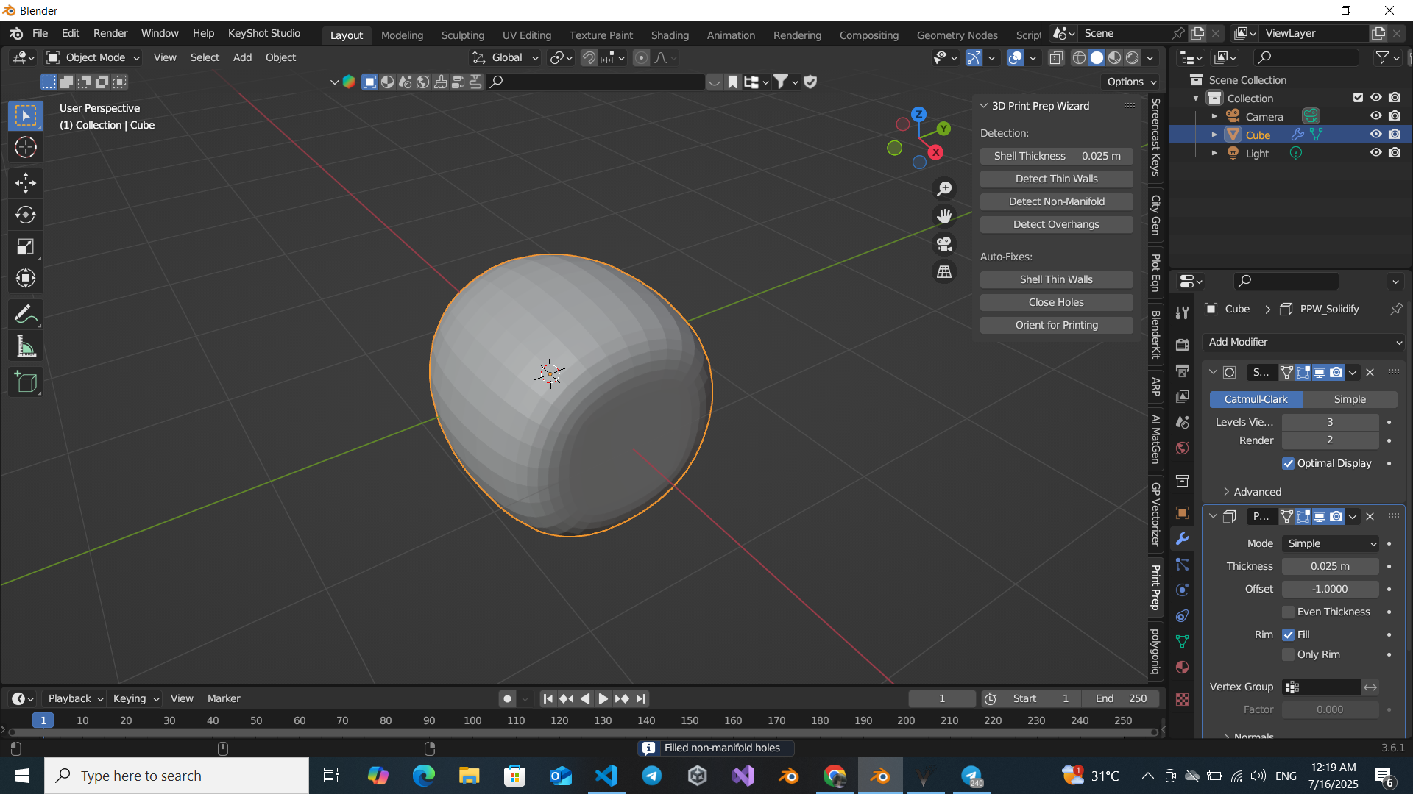Select the Measure tool
The width and height of the screenshot is (1413, 794).
(x=26, y=346)
